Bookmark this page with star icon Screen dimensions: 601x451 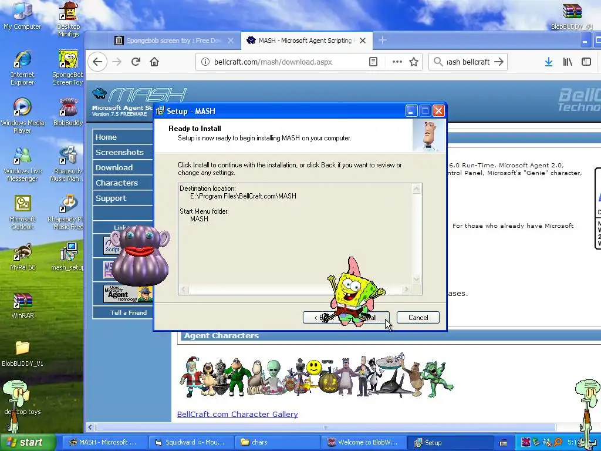[414, 62]
